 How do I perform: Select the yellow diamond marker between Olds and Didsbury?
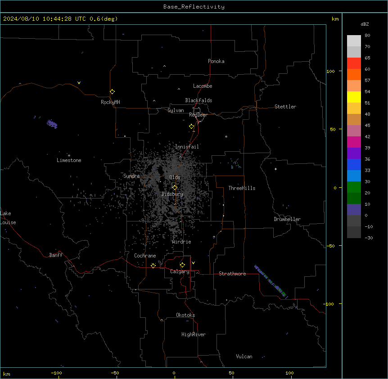click(x=175, y=188)
